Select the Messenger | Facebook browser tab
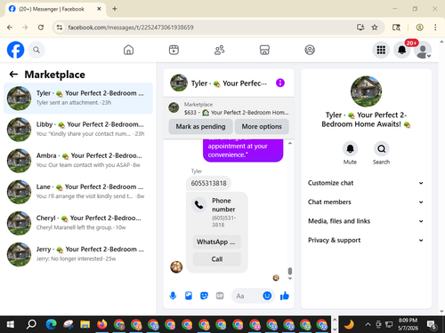This screenshot has width=445, height=333. 55,9
